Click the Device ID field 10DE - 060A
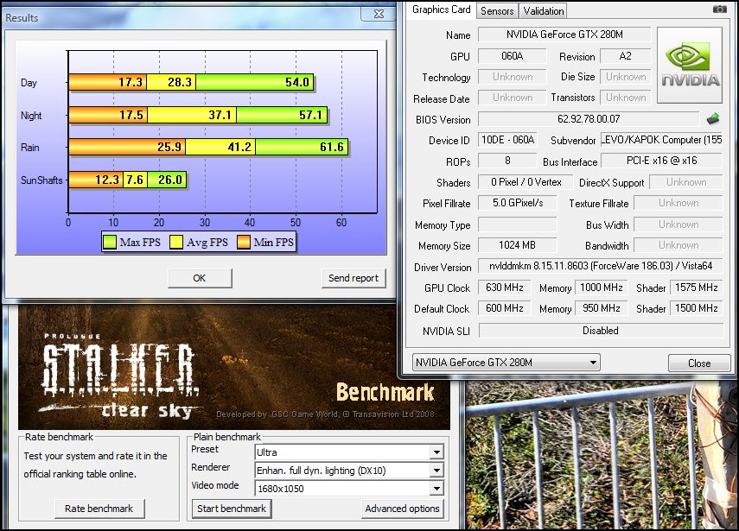Screen dimensions: 739x531 (507, 140)
